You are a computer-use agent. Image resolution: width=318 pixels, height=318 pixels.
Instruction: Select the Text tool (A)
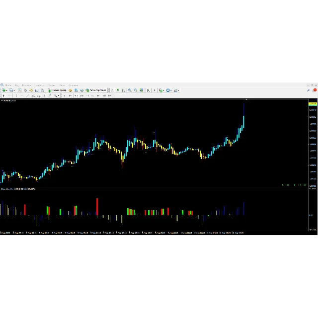tap(44, 96)
